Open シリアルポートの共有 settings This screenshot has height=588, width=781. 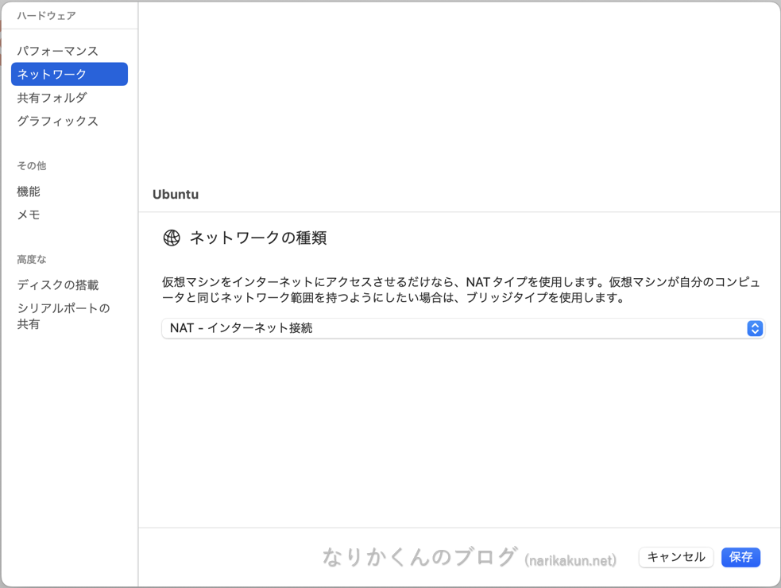click(64, 316)
